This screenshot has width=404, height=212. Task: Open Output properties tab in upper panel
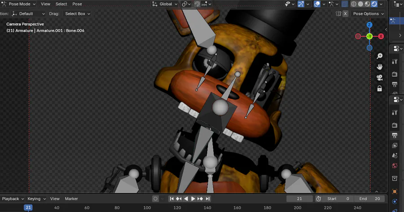(x=395, y=84)
